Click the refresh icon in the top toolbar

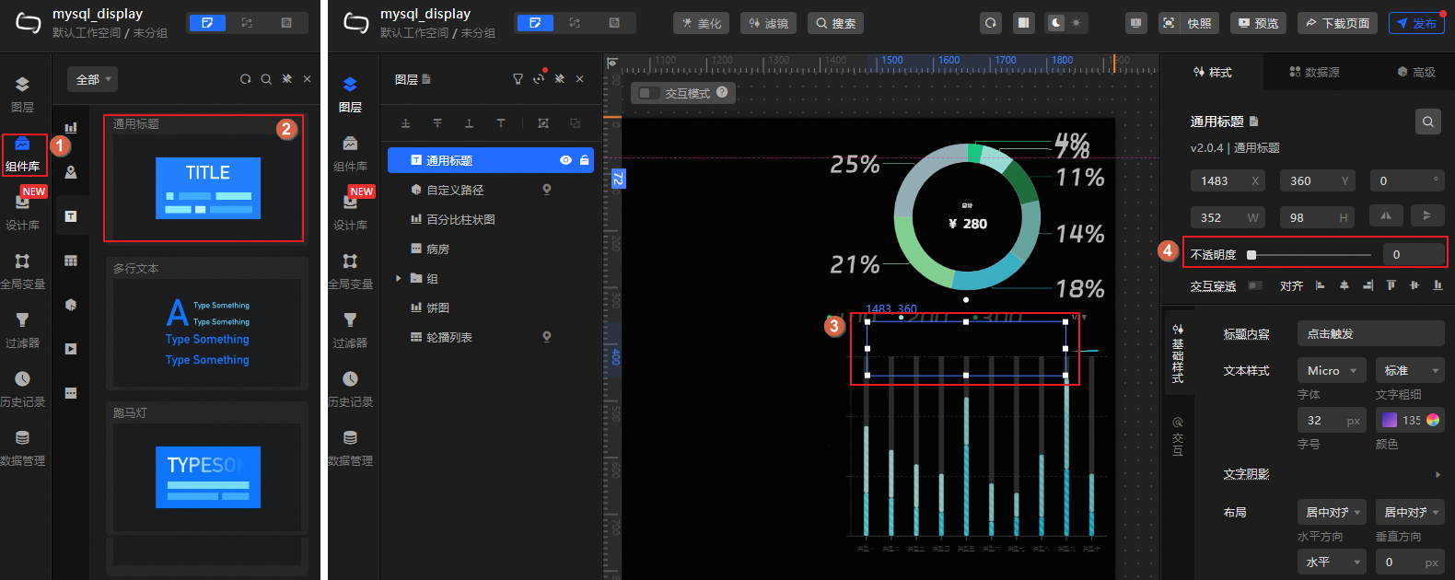pos(990,23)
